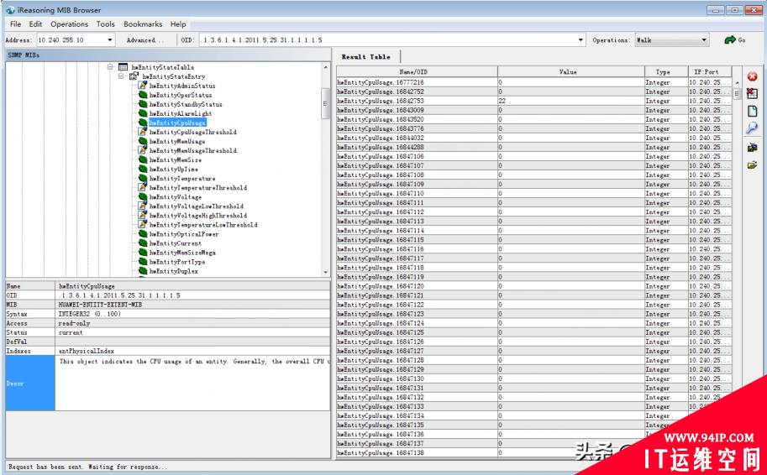Click the save results icon
Image resolution: width=767 pixels, height=475 pixels.
tap(752, 148)
